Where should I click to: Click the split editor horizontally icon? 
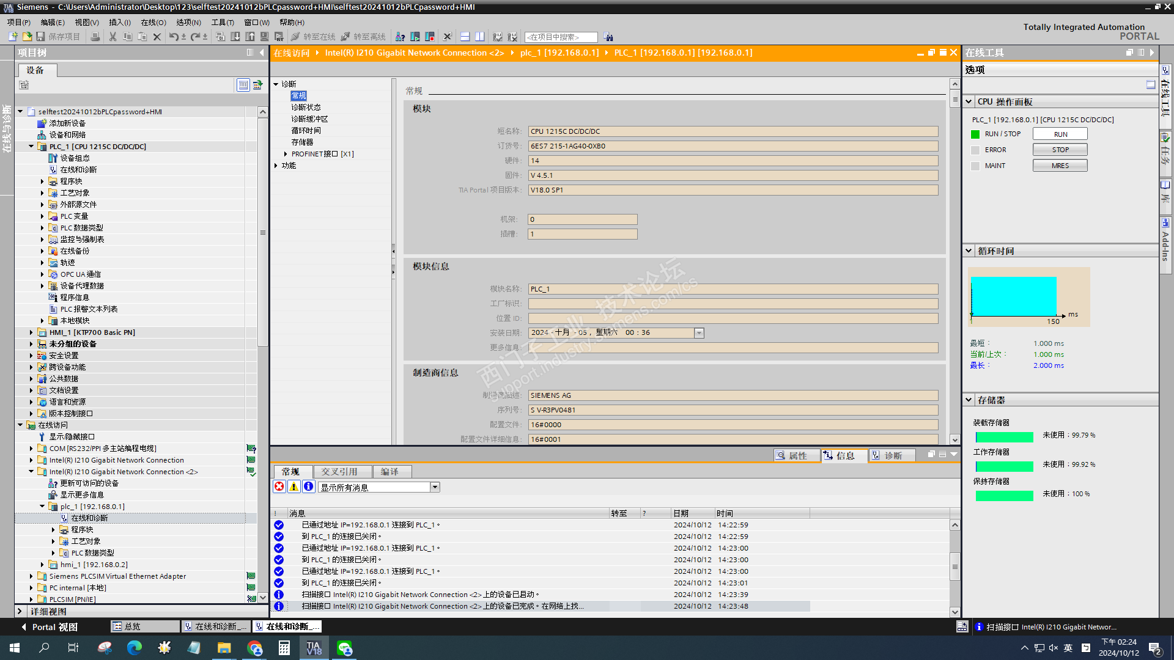(x=465, y=37)
